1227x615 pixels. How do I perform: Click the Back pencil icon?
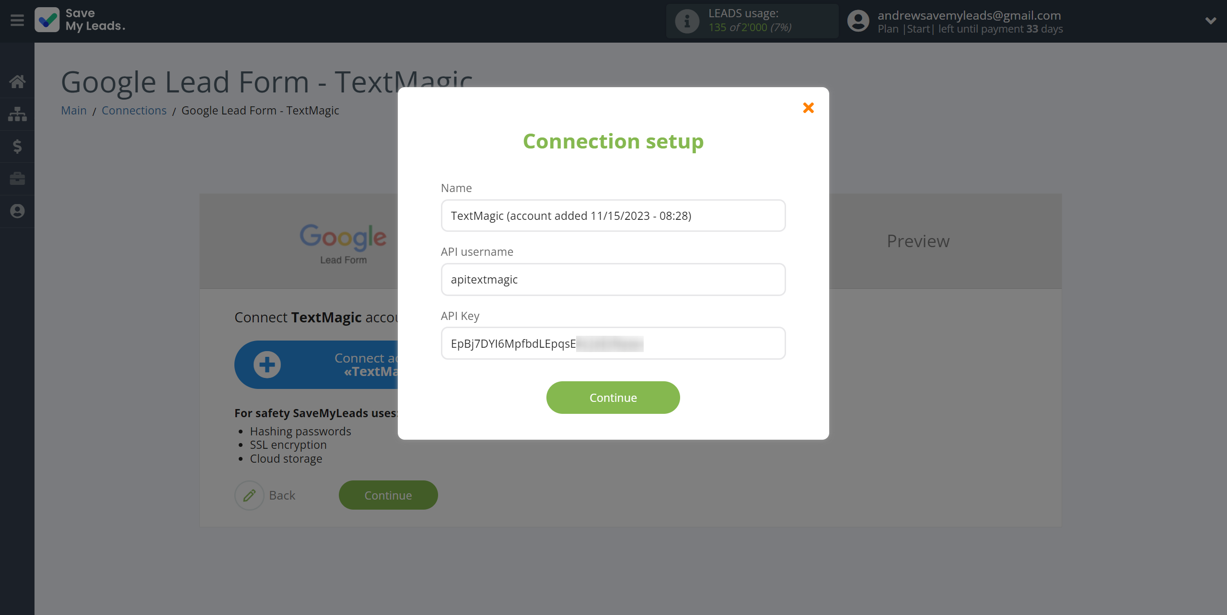pyautogui.click(x=249, y=495)
